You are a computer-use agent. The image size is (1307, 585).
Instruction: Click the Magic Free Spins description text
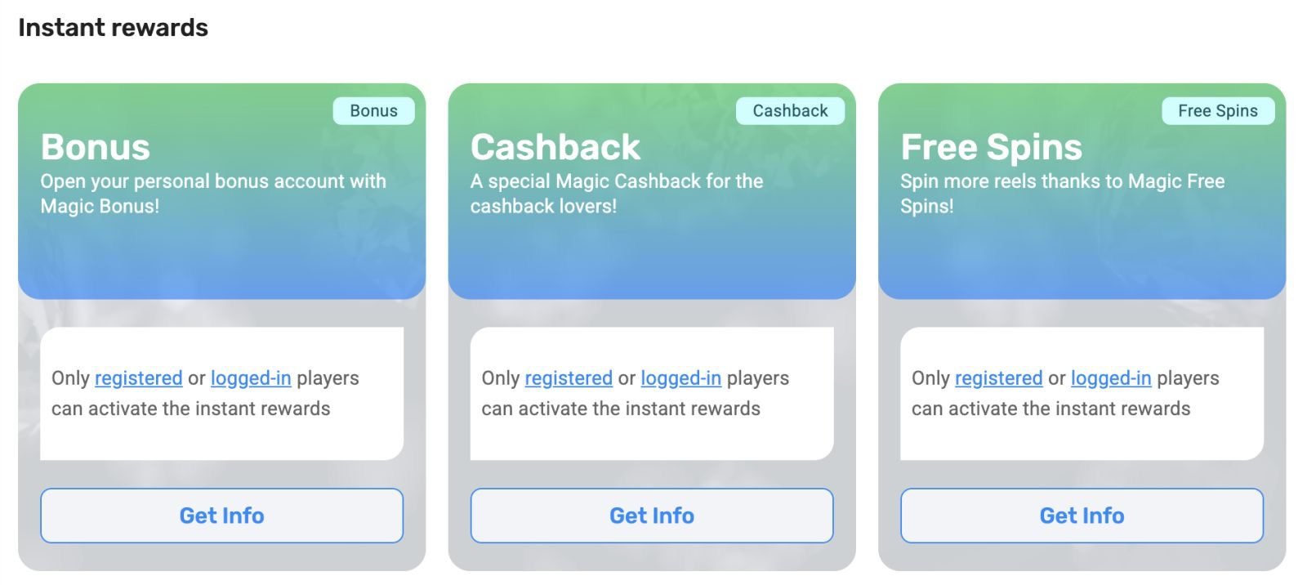(1062, 194)
